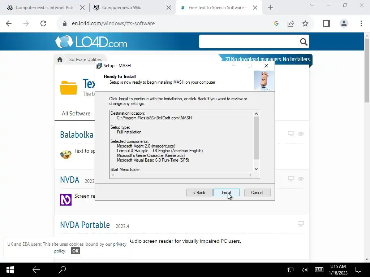The image size is (370, 277).
Task: Open the NVDA software link
Action: (70, 180)
